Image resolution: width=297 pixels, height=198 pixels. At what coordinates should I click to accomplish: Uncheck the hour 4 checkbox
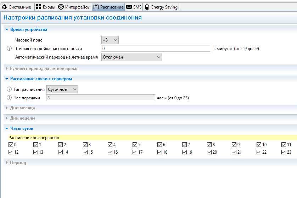[110, 145]
